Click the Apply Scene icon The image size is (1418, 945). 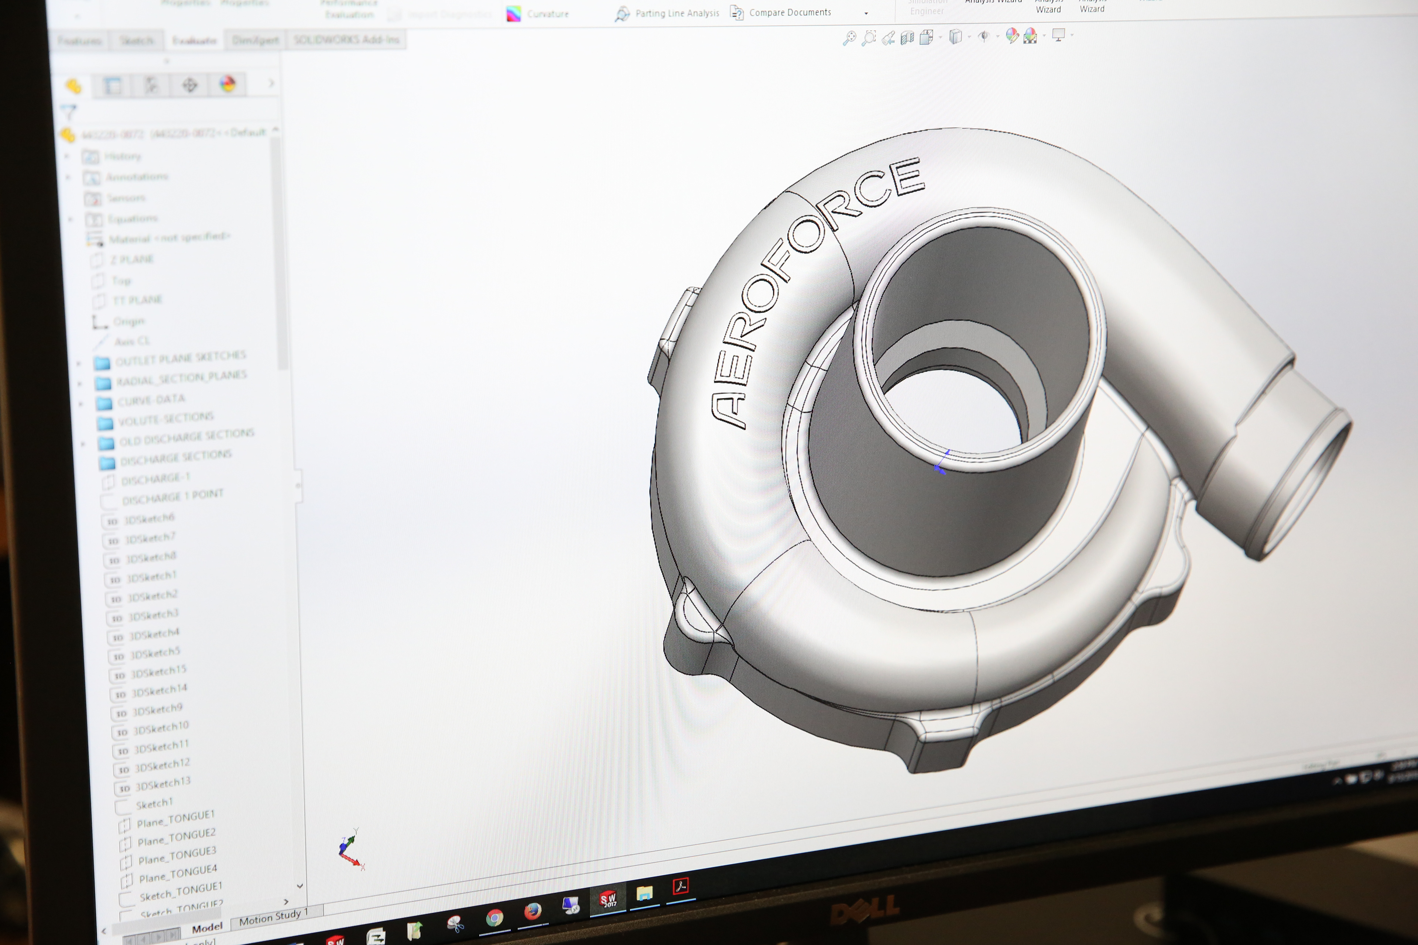(1031, 36)
